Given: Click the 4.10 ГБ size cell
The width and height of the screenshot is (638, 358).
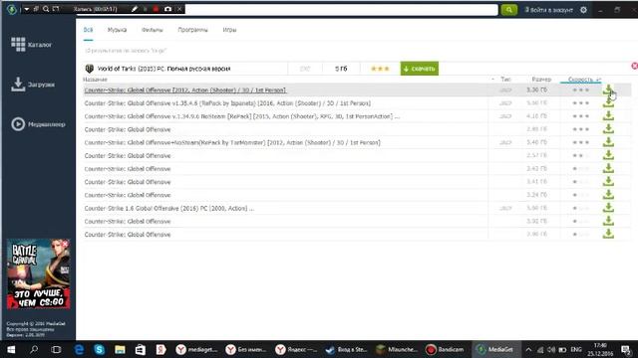Looking at the screenshot, I should [536, 116].
